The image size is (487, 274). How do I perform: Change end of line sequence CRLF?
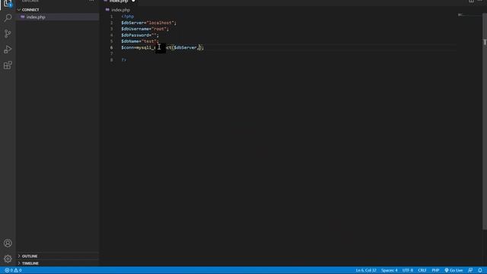pos(422,270)
